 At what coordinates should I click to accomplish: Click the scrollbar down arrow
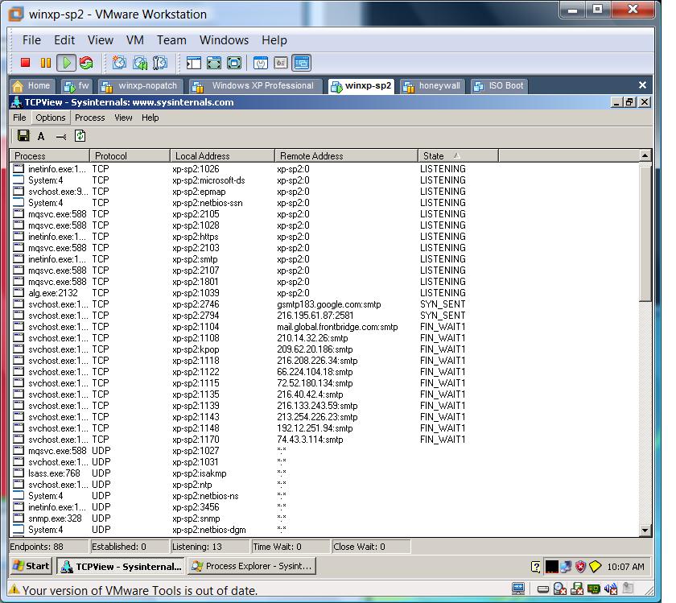point(645,531)
